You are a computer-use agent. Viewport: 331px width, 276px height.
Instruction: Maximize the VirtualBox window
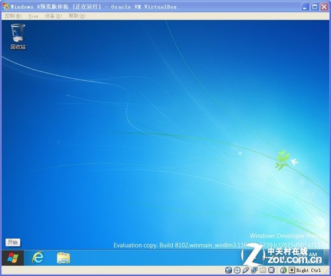(314, 7)
